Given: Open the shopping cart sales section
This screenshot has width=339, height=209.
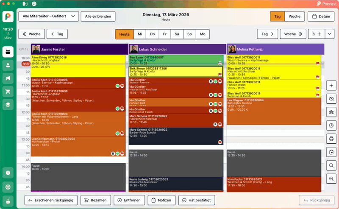Looking at the screenshot, I should tap(8, 91).
